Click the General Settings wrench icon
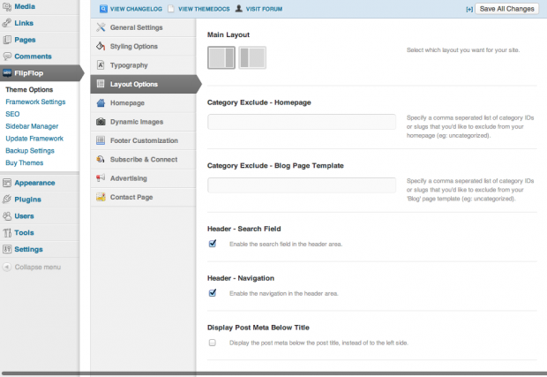This screenshot has height=377, width=547. click(101, 27)
